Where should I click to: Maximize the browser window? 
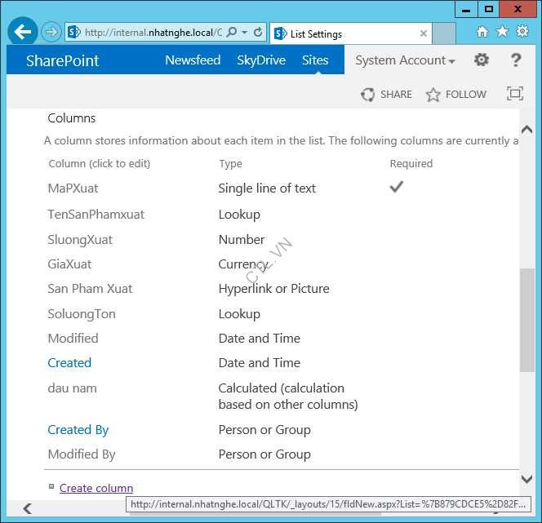488,9
